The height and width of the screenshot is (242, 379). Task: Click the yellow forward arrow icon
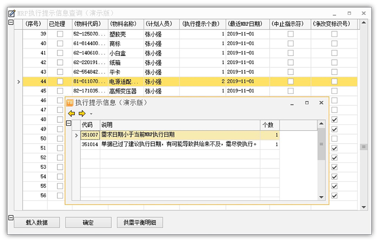82,113
